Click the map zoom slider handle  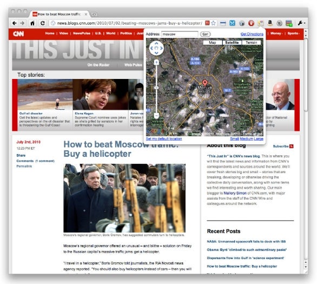[x=156, y=88]
